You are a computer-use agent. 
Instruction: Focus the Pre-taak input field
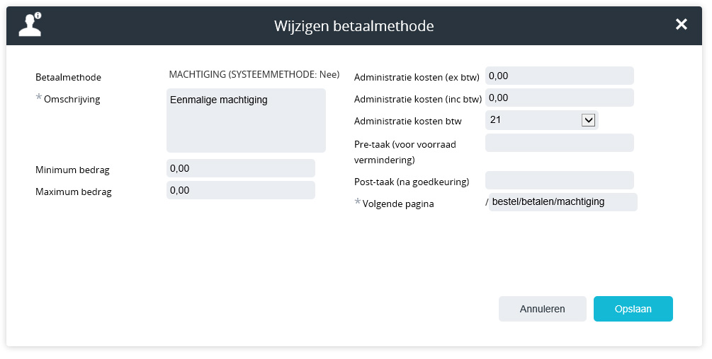tap(559, 143)
